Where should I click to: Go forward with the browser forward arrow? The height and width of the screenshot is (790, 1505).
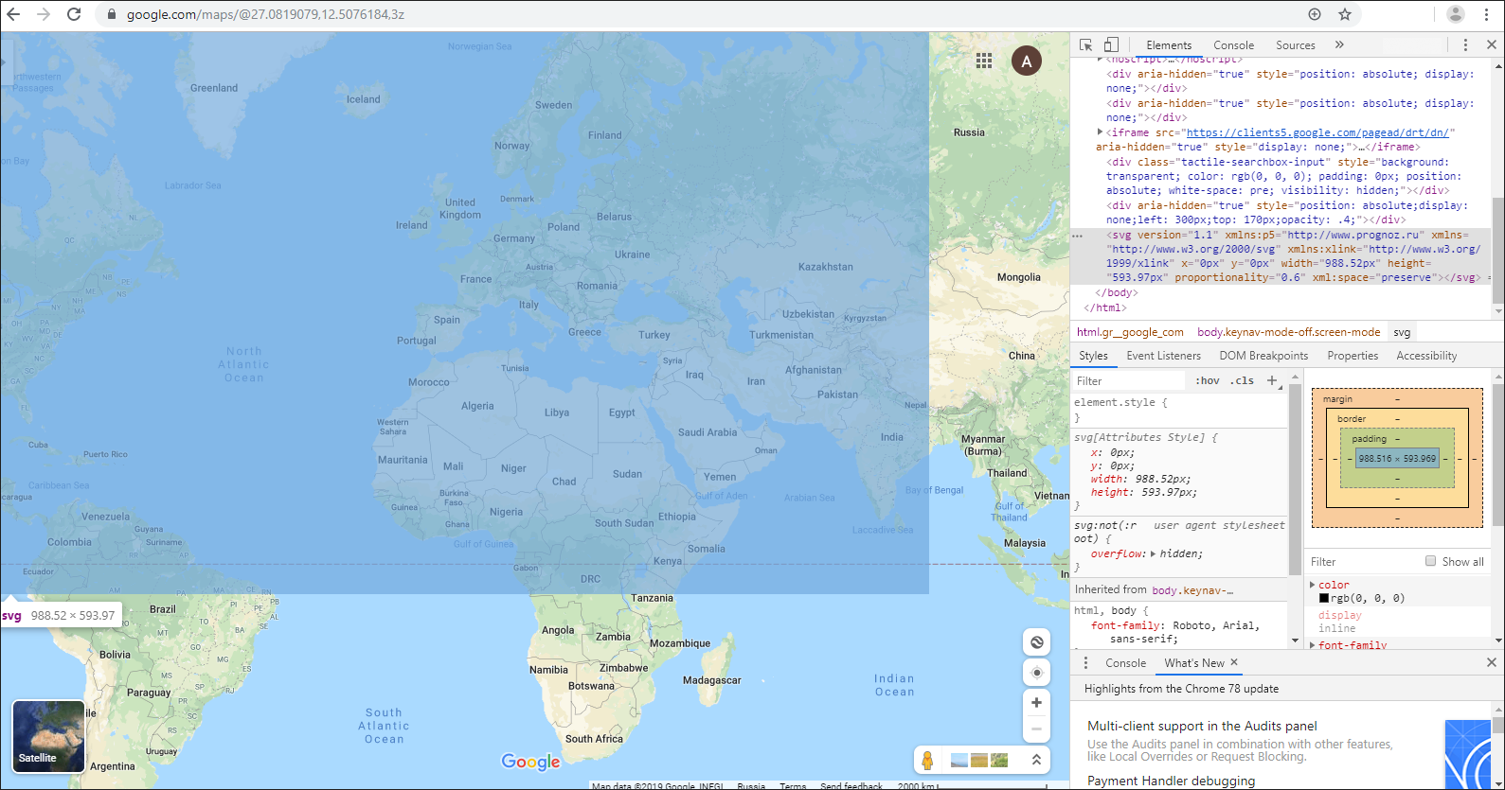[x=44, y=14]
